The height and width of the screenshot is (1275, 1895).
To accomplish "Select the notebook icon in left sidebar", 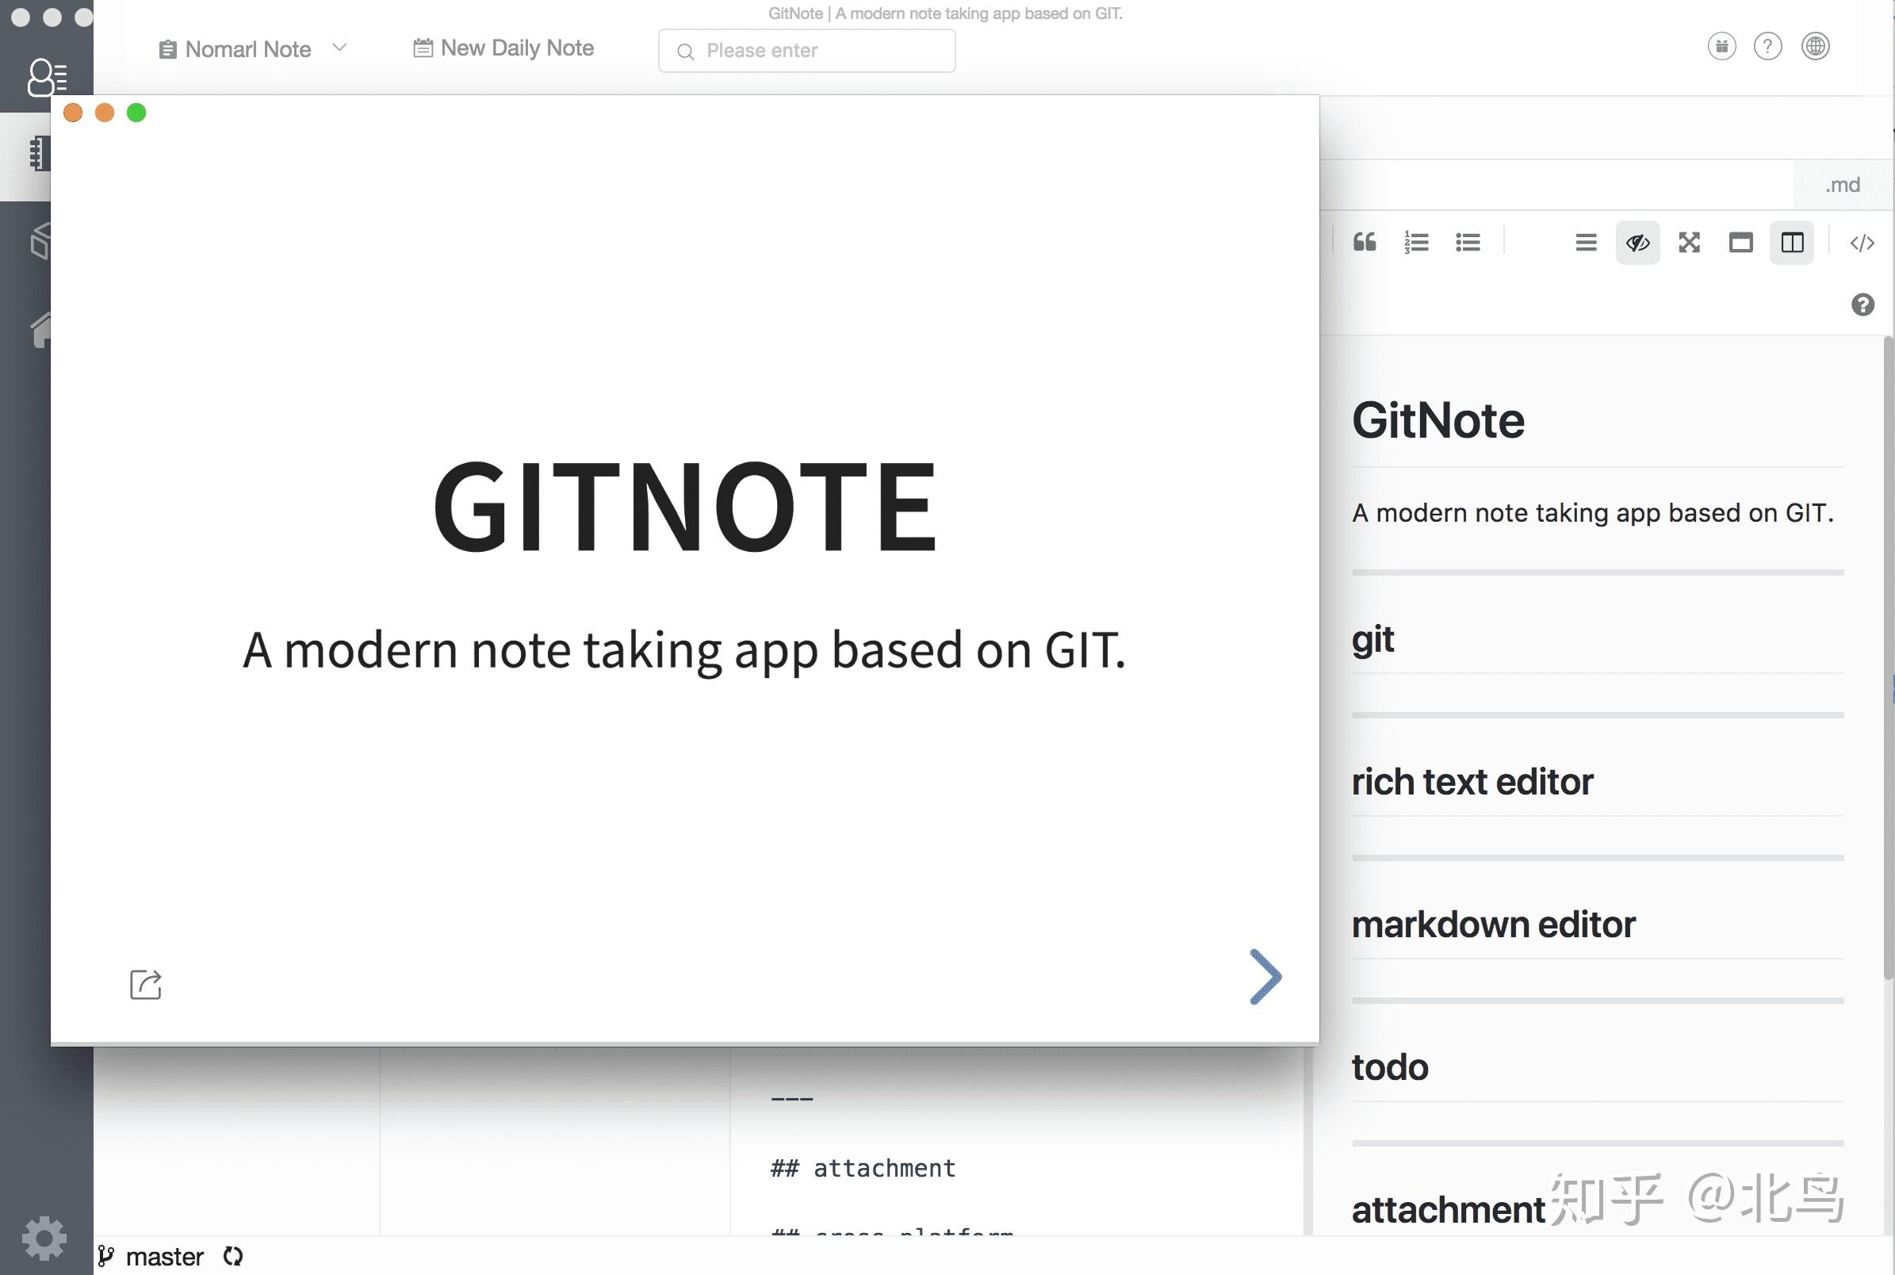I will 38,155.
